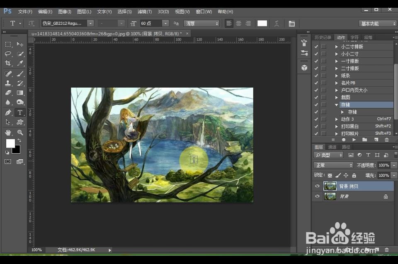This screenshot has width=398, height=264.
Task: Create new action set folder
Action: pyautogui.click(x=365, y=140)
